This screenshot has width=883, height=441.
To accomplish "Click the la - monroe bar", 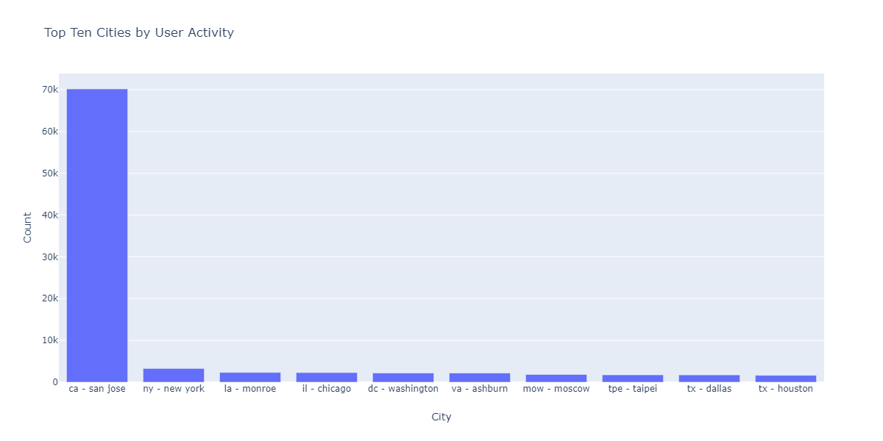I will click(250, 377).
